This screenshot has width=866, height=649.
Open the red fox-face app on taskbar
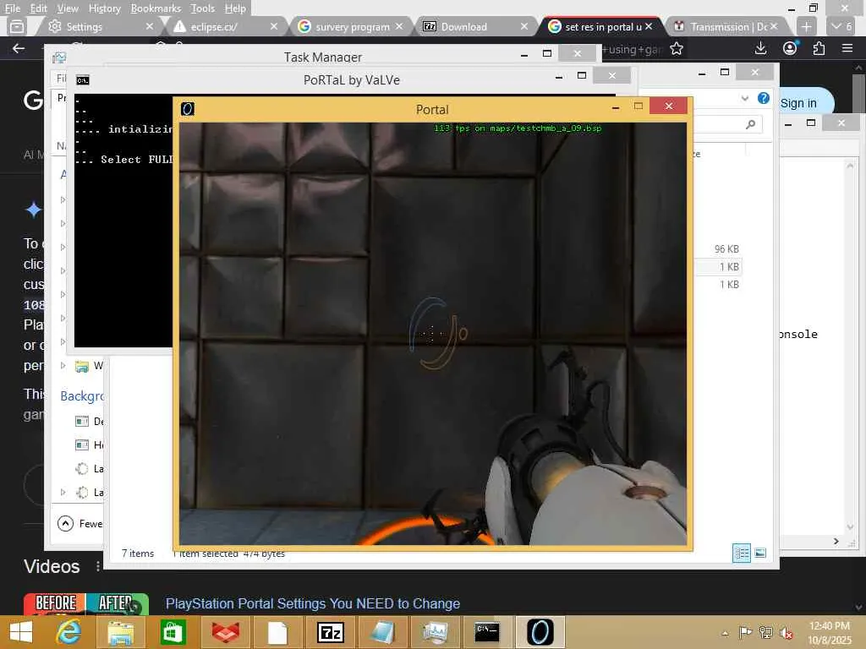pos(225,632)
